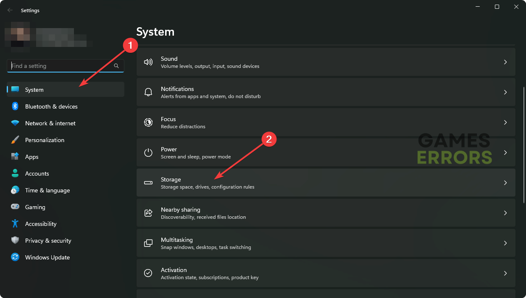Click the Nearby sharing icon
The width and height of the screenshot is (526, 298).
(x=148, y=213)
